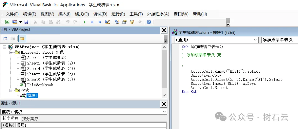Click the Insert UserForm toolbar icon
Viewport: 298px width, 129px height.
15,22
